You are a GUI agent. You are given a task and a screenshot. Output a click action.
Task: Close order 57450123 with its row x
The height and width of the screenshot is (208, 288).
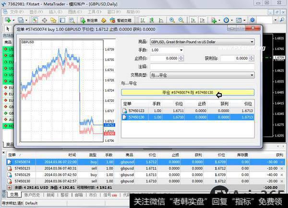point(282,168)
